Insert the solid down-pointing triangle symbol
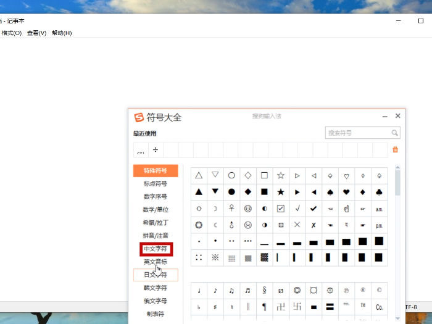This screenshot has width=432, height=324. [215, 192]
